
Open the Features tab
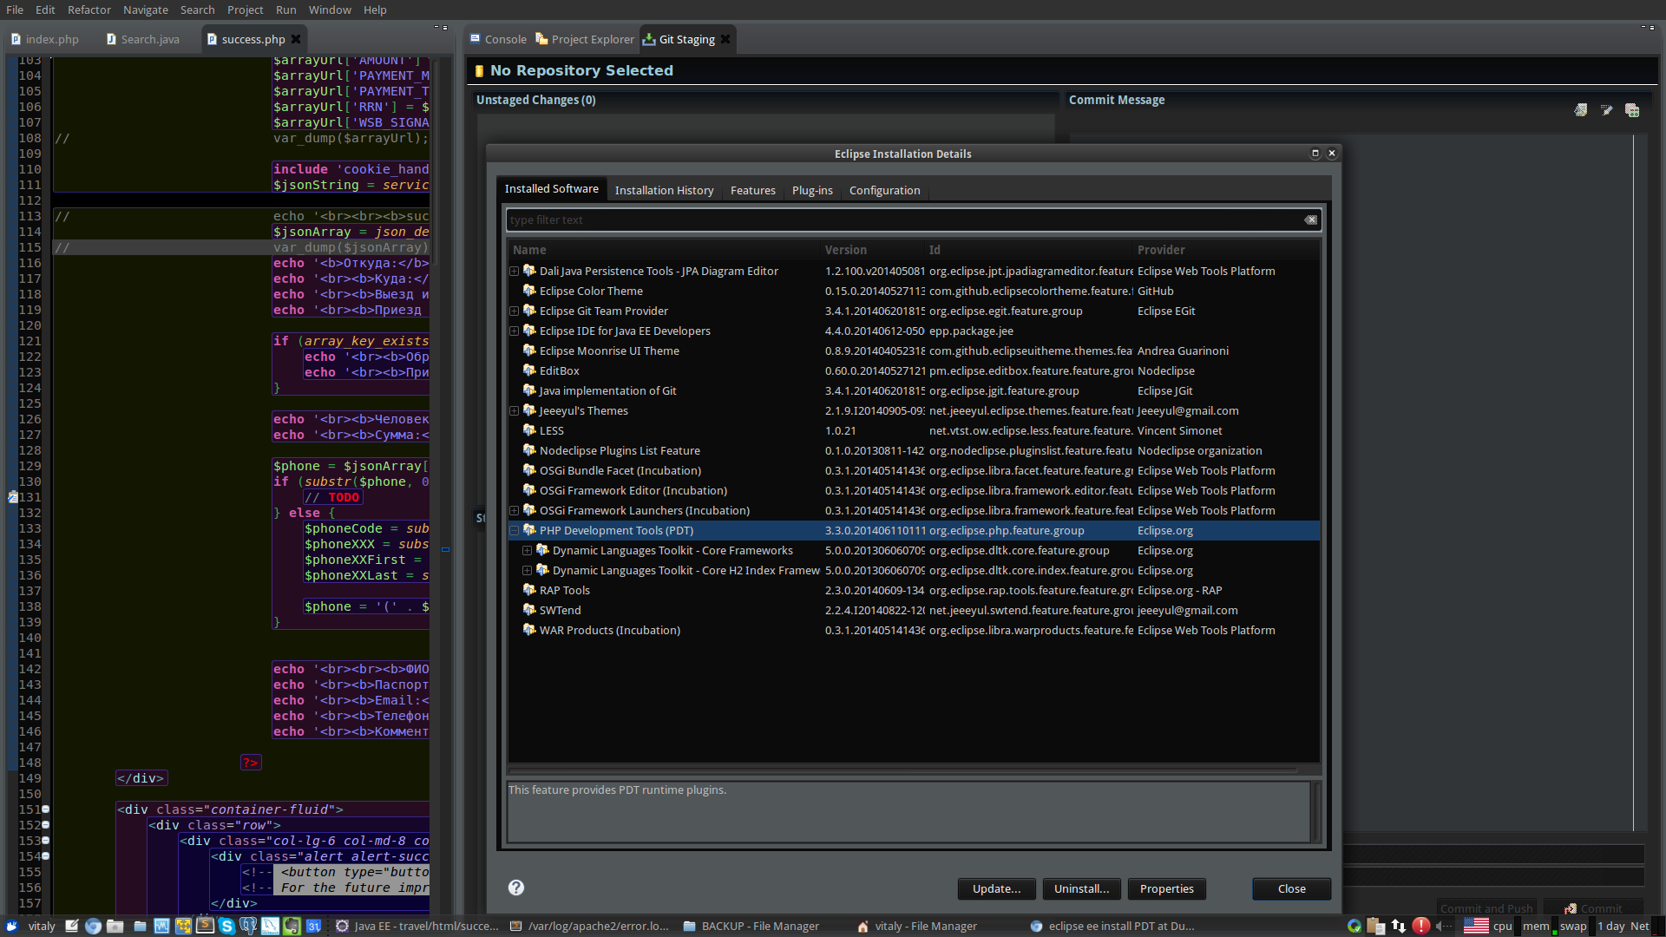tap(752, 190)
